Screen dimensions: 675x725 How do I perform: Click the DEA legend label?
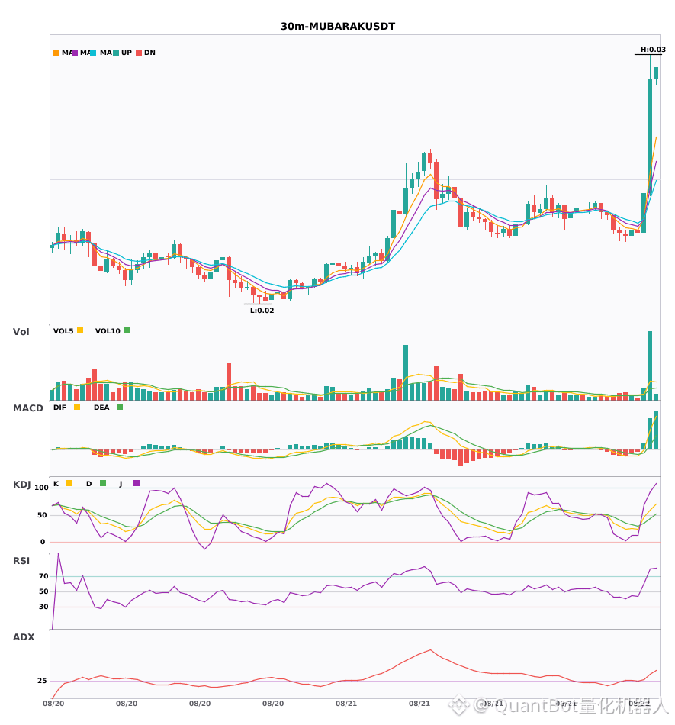(101, 408)
